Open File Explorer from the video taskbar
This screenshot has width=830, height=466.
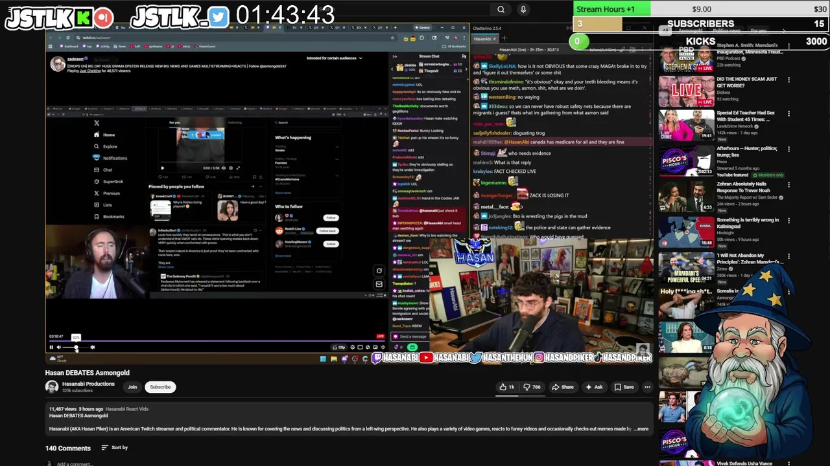[x=334, y=359]
